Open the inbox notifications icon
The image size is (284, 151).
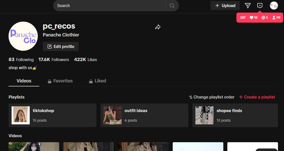pos(260,6)
